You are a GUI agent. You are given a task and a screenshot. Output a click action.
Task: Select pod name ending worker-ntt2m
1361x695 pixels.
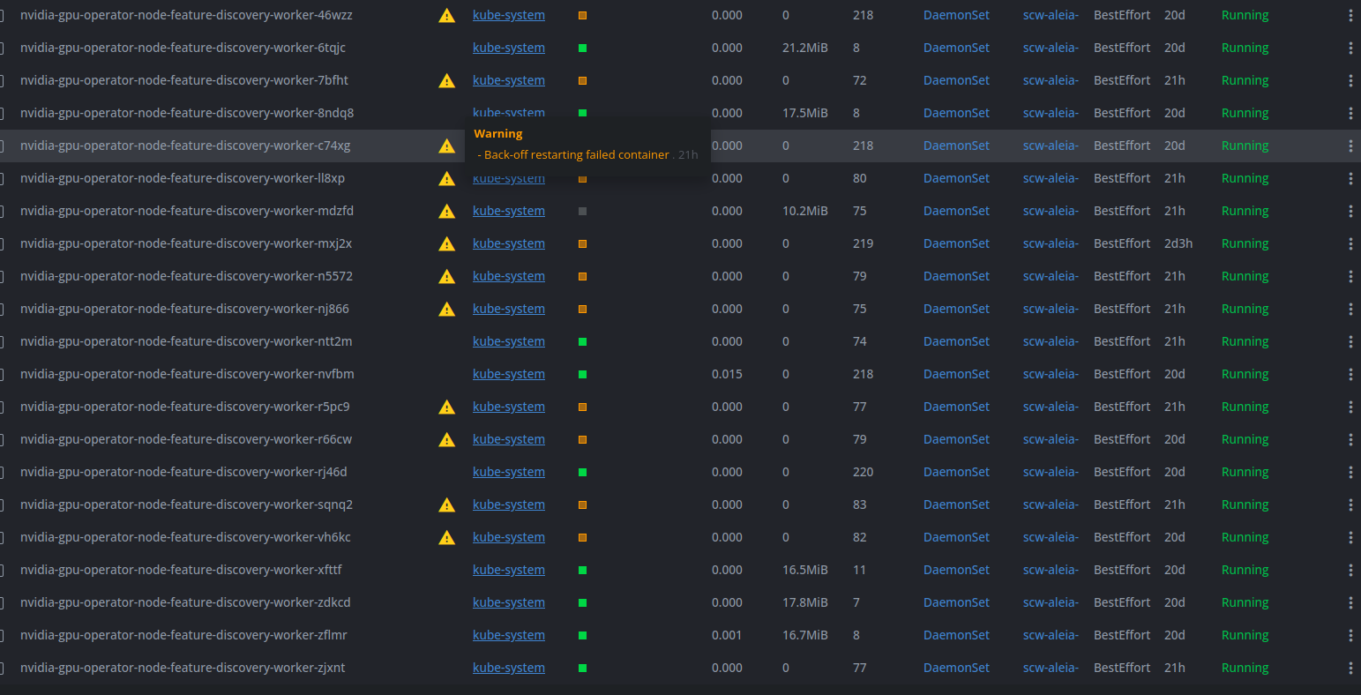coord(186,341)
